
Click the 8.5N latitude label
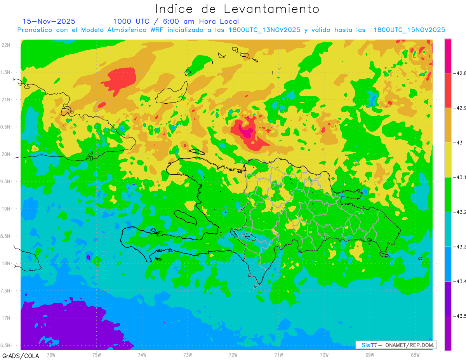pyautogui.click(x=5, y=236)
